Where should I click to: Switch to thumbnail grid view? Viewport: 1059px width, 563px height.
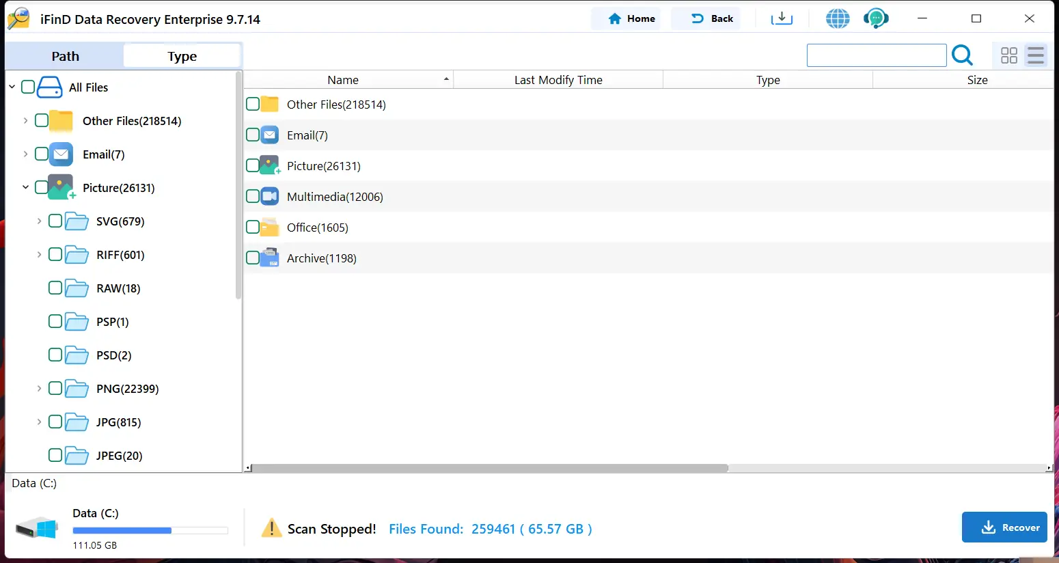pos(1009,55)
